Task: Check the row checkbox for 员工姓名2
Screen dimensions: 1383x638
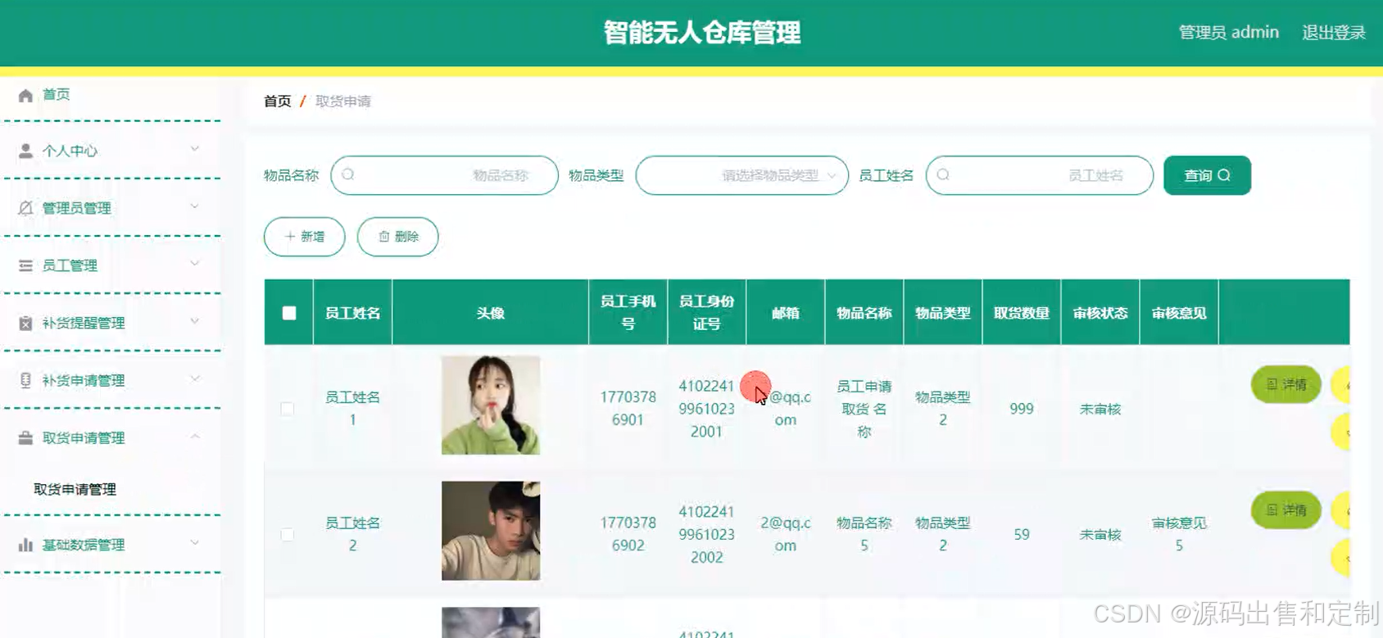Action: 287,535
